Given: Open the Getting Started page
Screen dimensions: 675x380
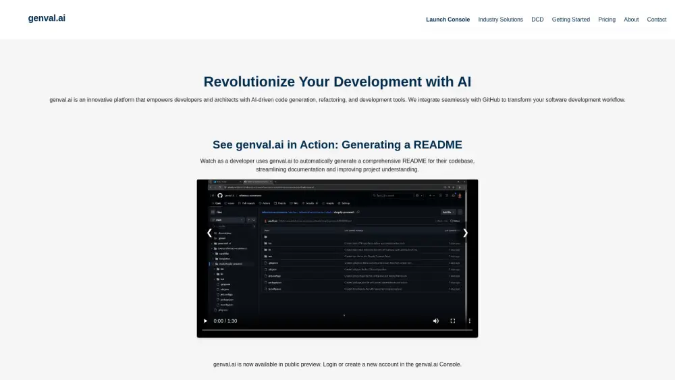Looking at the screenshot, I should pyautogui.click(x=570, y=20).
